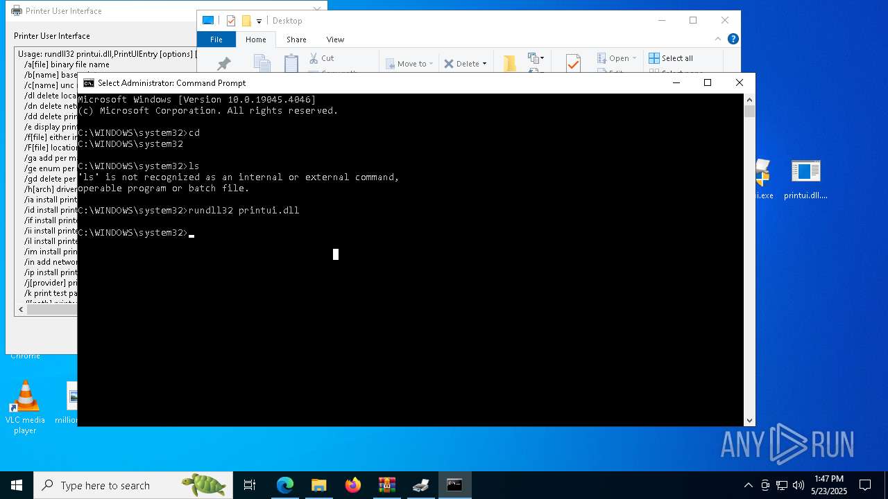Show hidden system tray icons
Image resolution: width=888 pixels, height=499 pixels.
pyautogui.click(x=748, y=485)
